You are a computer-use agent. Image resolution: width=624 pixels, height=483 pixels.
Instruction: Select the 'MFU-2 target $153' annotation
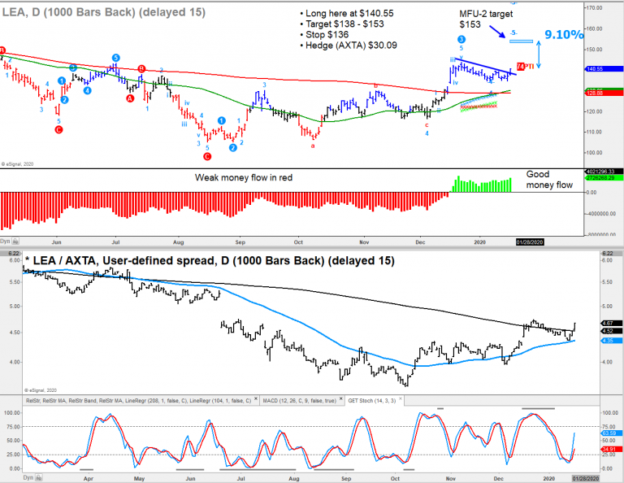click(486, 20)
